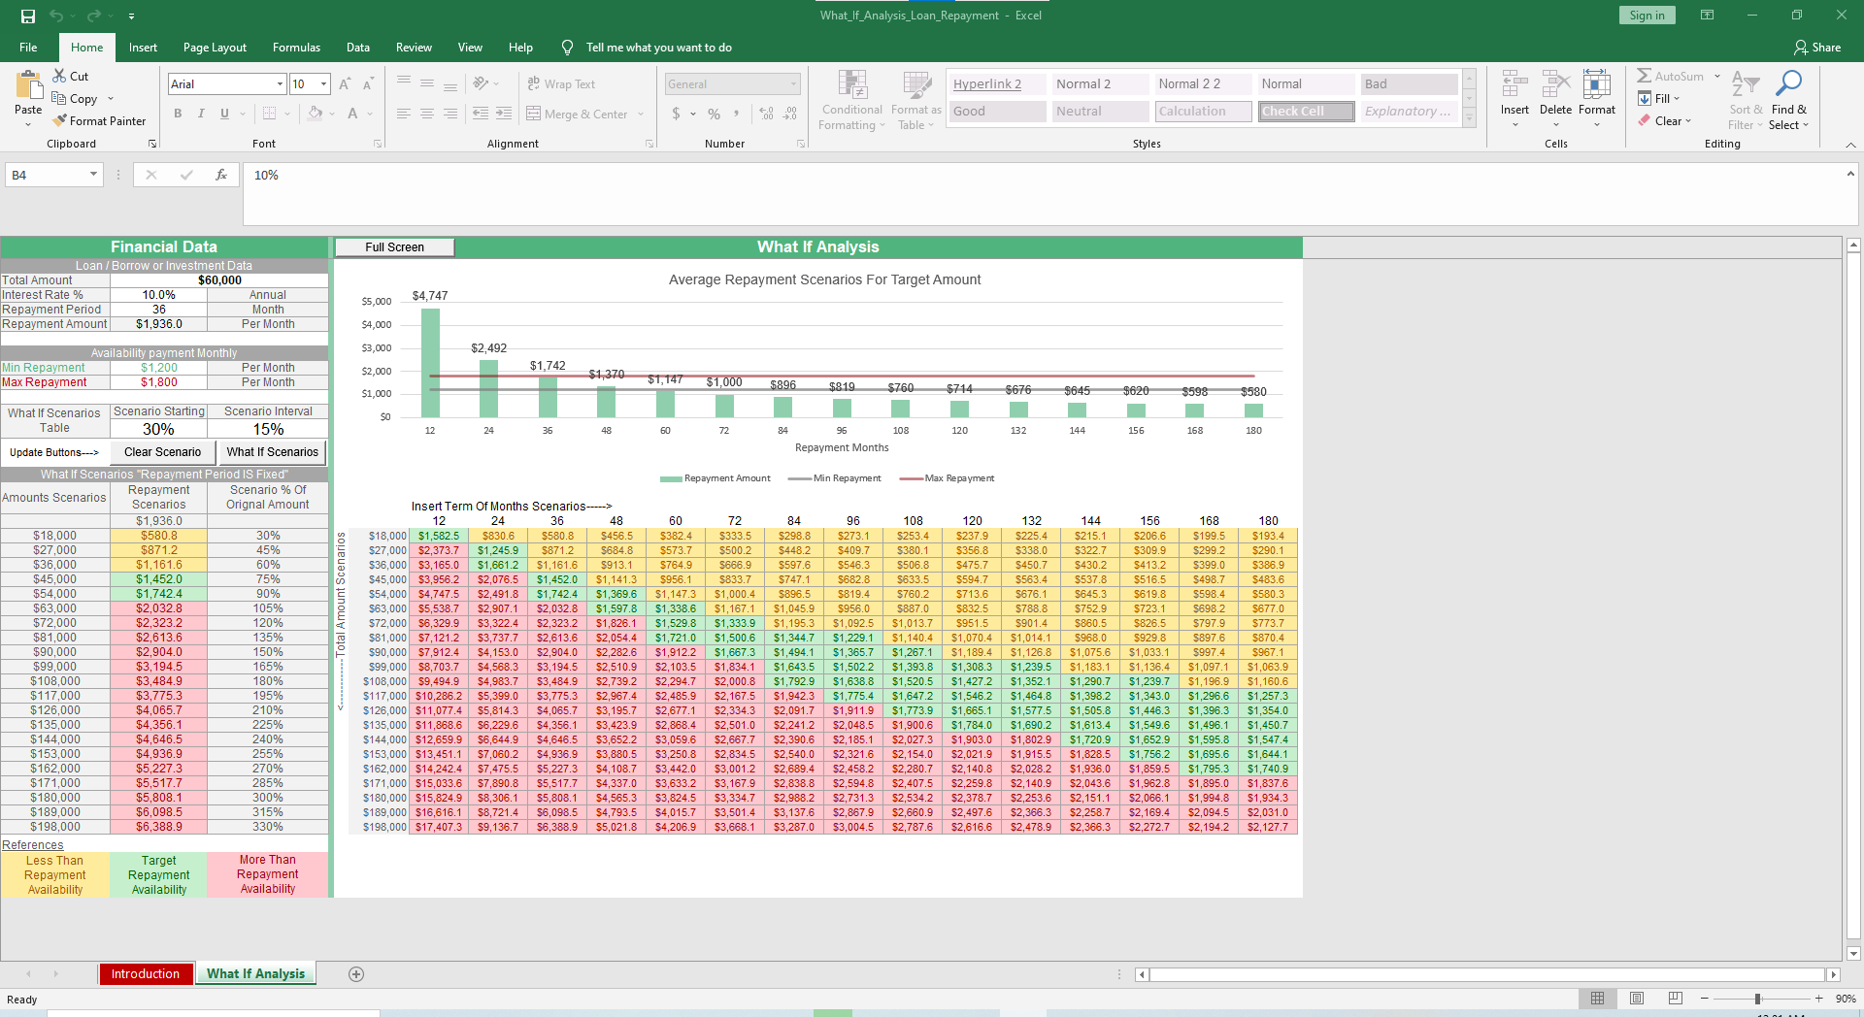Add a new sheet with plus icon
The width and height of the screenshot is (1864, 1017).
point(356,973)
